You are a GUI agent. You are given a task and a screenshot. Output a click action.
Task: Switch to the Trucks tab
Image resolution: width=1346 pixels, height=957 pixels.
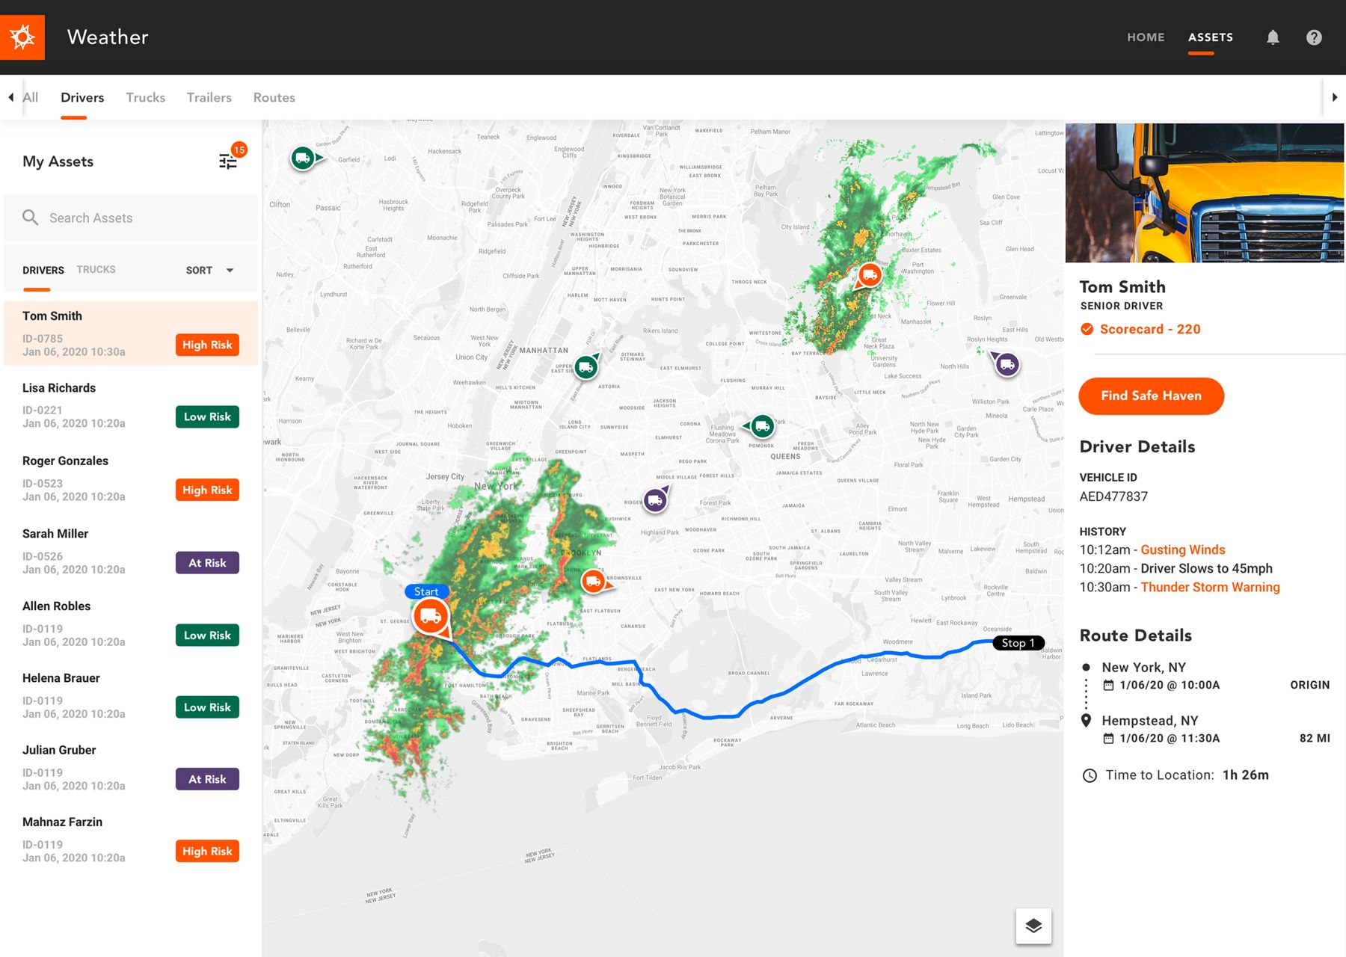click(146, 97)
